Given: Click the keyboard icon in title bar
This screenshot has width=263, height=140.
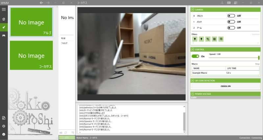Looking at the screenshot, I should click(229, 3).
